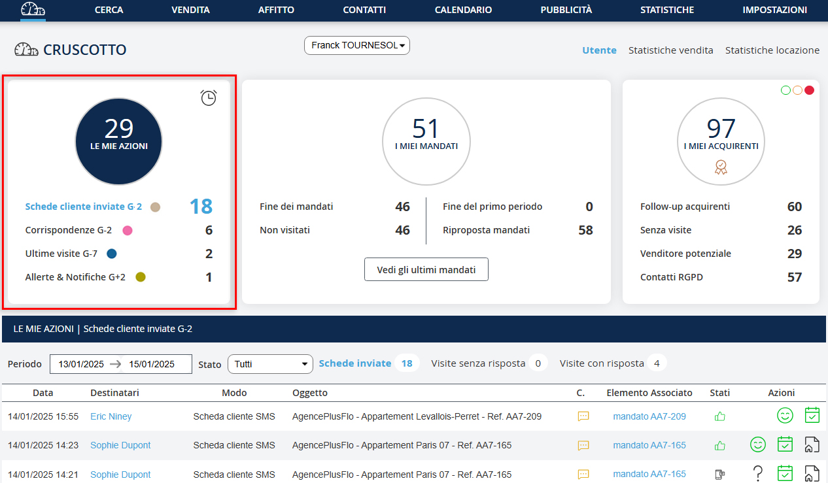
Task: Select the orange circle filter on buyers card
Action: (797, 90)
